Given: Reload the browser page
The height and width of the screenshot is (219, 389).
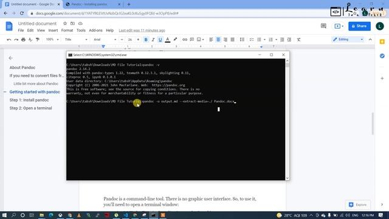Looking at the screenshot, I should (x=22, y=13).
